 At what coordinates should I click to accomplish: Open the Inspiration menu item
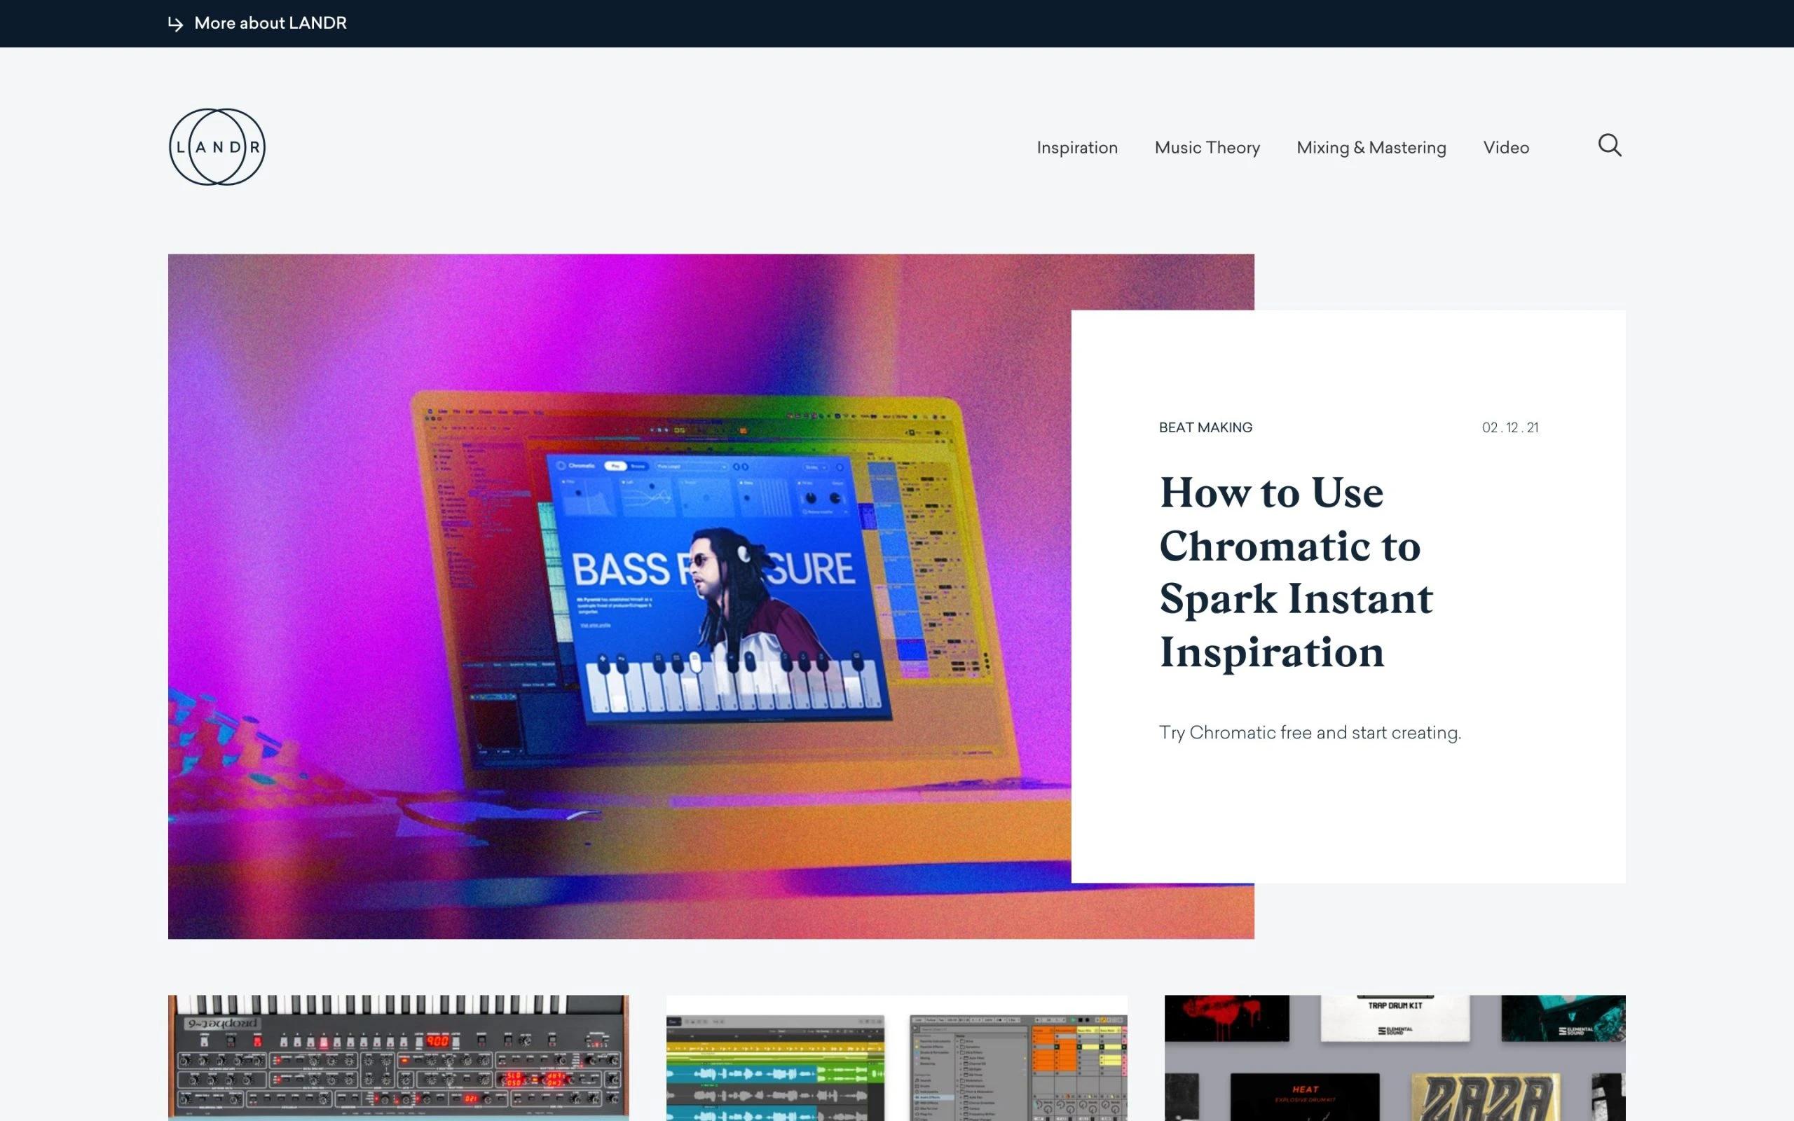1076,148
